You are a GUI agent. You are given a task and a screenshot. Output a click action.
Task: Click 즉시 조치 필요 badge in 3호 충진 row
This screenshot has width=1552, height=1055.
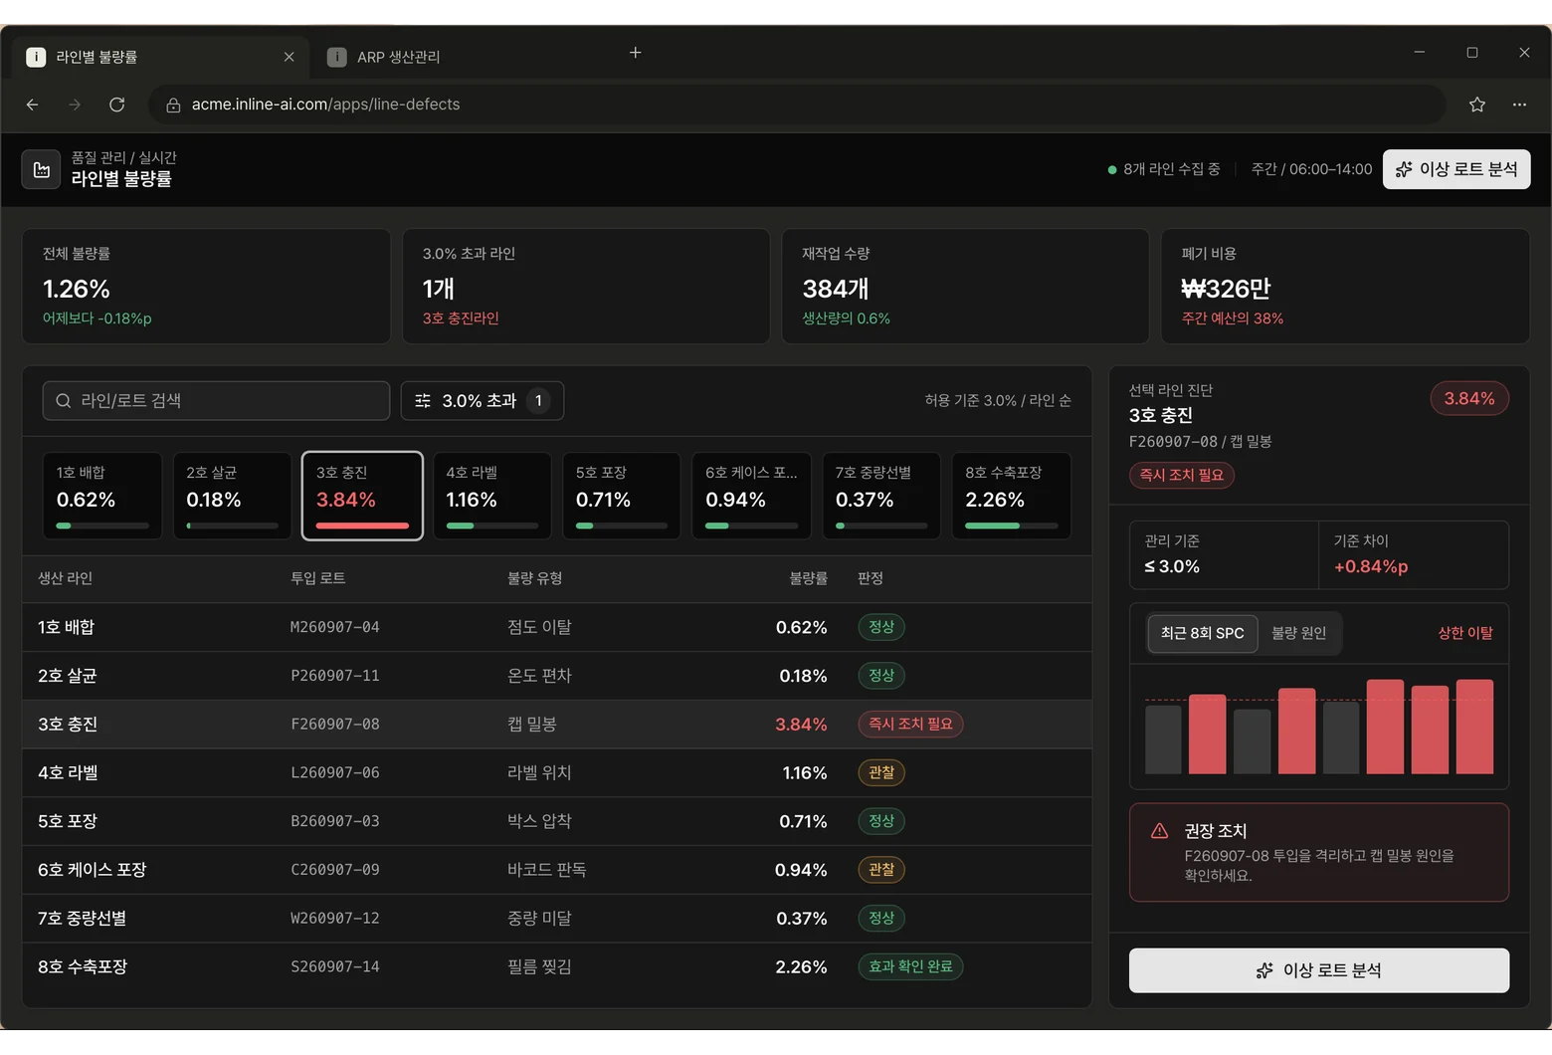tap(910, 725)
